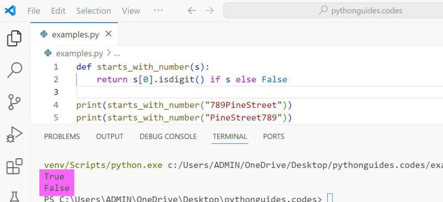Click line number 5 in the gutter
Image resolution: width=443 pixels, height=202 pixels.
(56, 117)
